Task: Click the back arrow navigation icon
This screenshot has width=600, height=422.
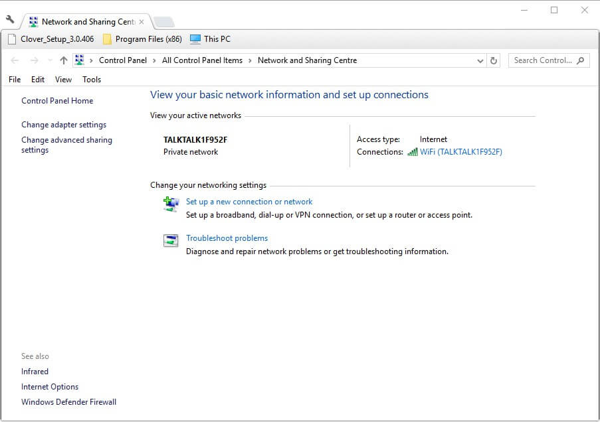Action: click(x=15, y=60)
